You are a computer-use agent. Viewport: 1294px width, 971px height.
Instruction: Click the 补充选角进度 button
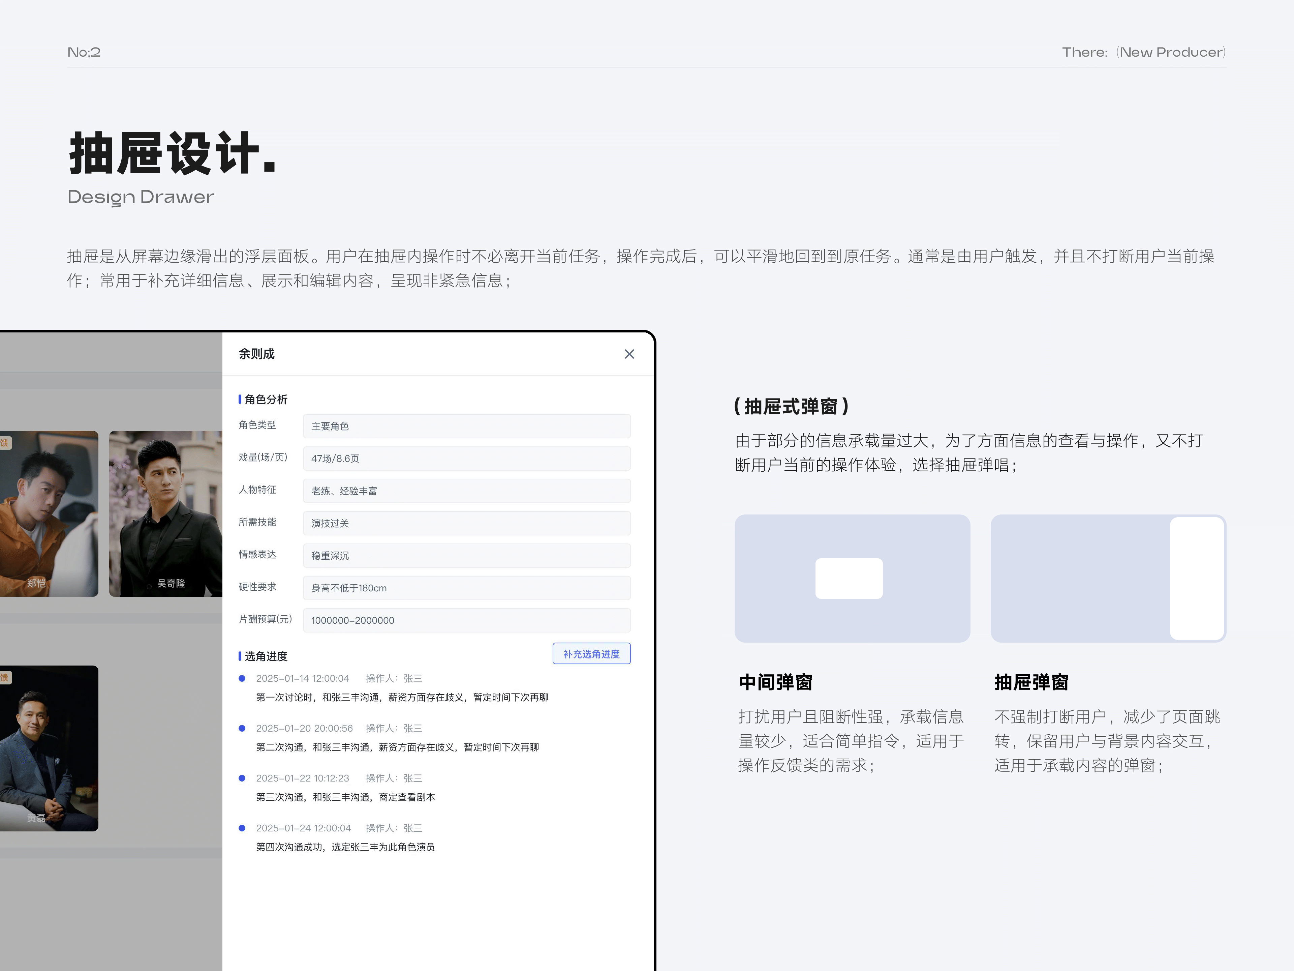pyautogui.click(x=591, y=654)
